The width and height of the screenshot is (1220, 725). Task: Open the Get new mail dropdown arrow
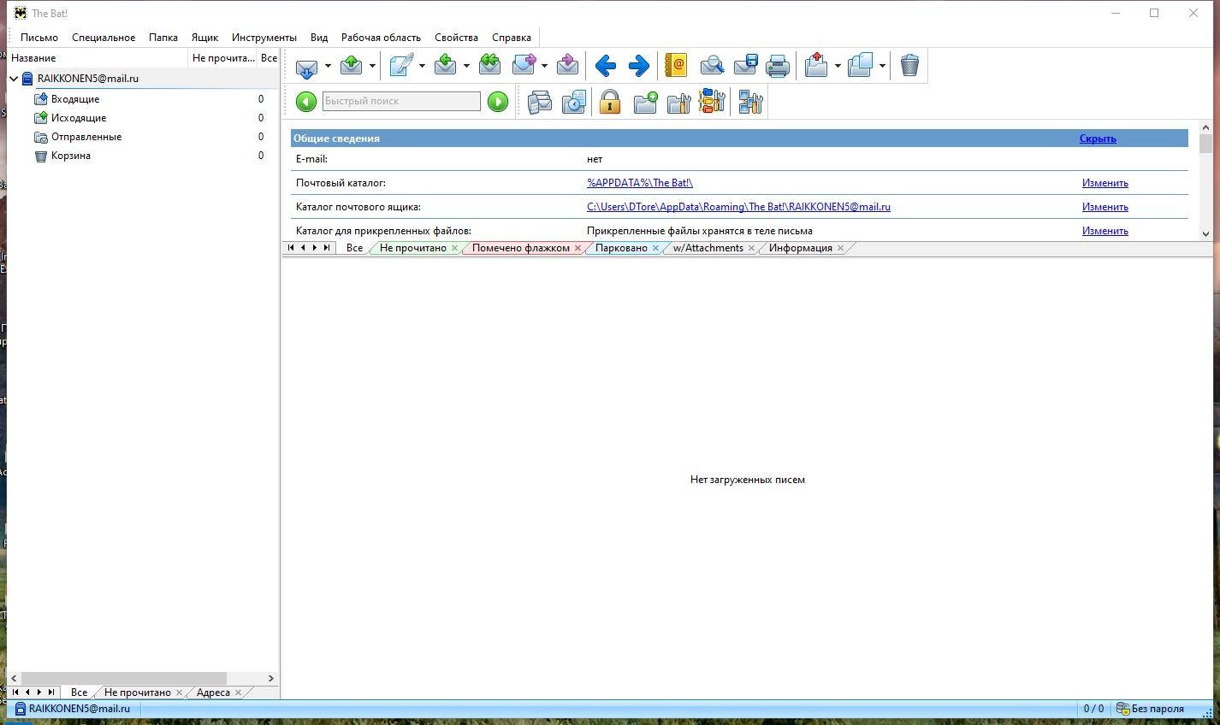point(328,66)
